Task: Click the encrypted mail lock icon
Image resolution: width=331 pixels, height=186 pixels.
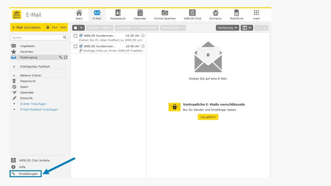Action: click(48, 27)
